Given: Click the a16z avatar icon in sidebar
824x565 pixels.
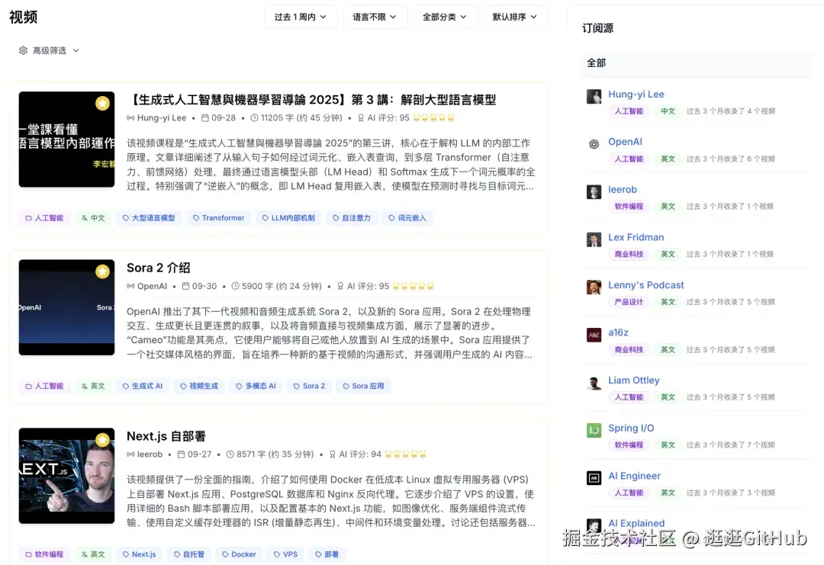Looking at the screenshot, I should tap(594, 335).
